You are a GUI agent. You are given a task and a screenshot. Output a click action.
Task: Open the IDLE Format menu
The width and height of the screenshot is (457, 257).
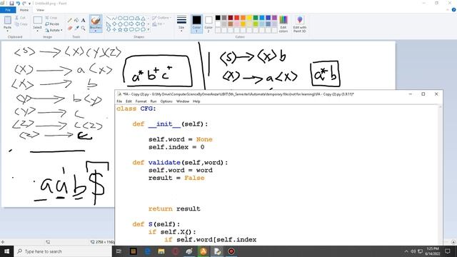(x=141, y=101)
